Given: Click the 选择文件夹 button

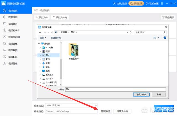Looking at the screenshot, I should pyautogui.click(x=141, y=94).
